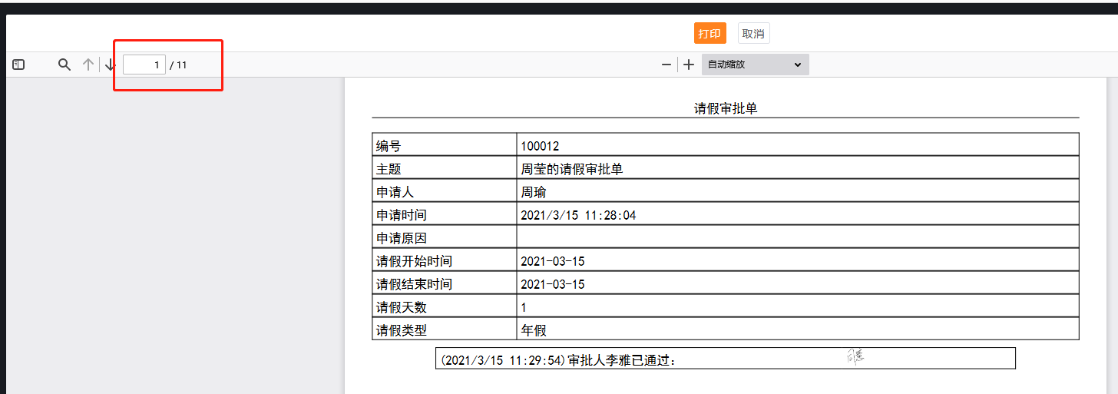Zoom in using the plus icon
Viewport: 1118px width, 394px height.
pos(689,65)
